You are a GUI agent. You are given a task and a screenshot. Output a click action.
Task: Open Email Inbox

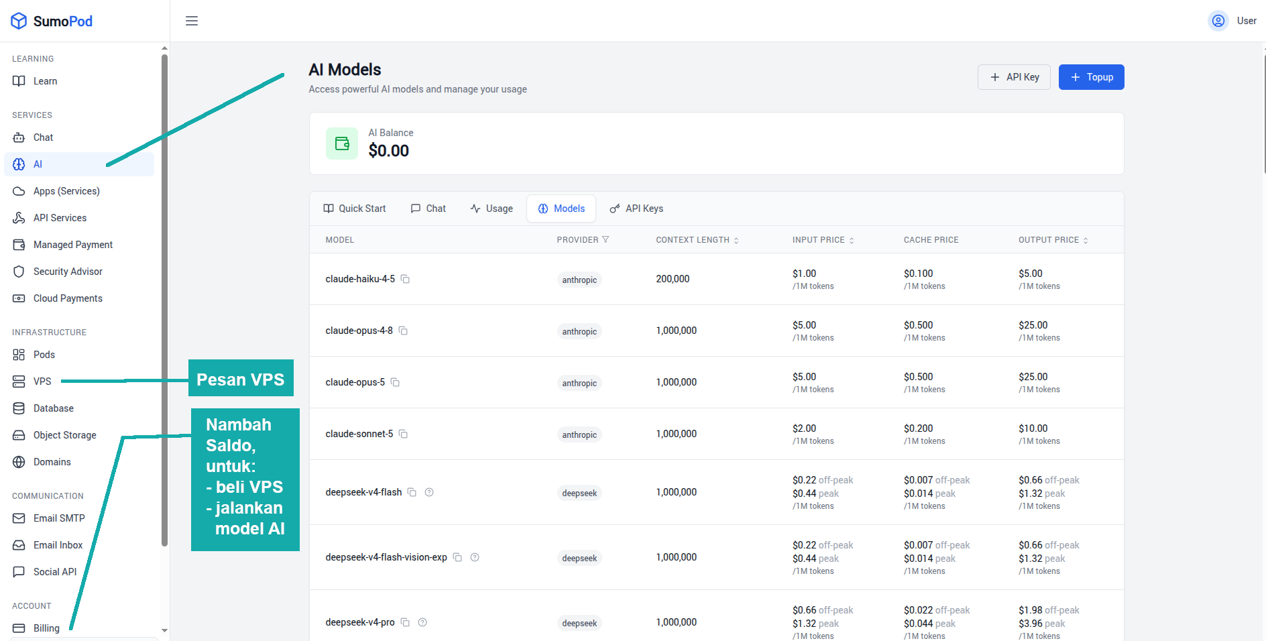pos(79,545)
